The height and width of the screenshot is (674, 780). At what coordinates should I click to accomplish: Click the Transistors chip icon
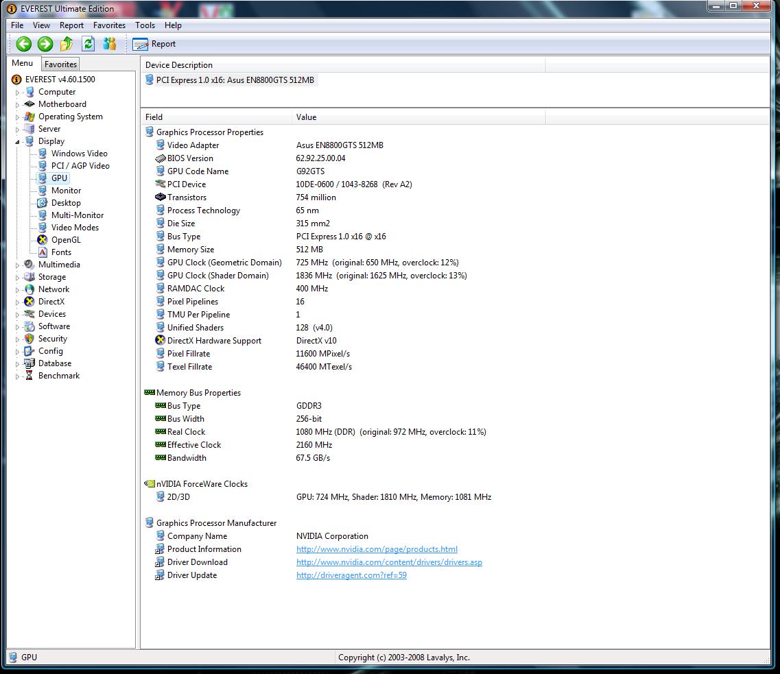point(160,197)
